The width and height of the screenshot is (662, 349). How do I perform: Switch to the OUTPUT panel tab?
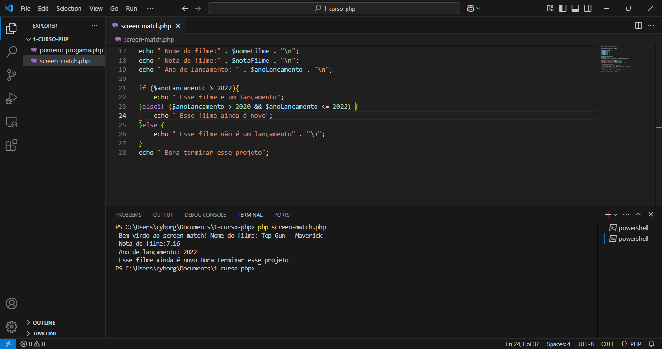pyautogui.click(x=163, y=215)
